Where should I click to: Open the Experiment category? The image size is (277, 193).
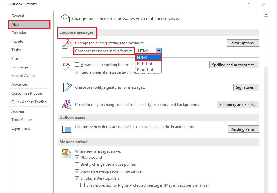pos(29,128)
